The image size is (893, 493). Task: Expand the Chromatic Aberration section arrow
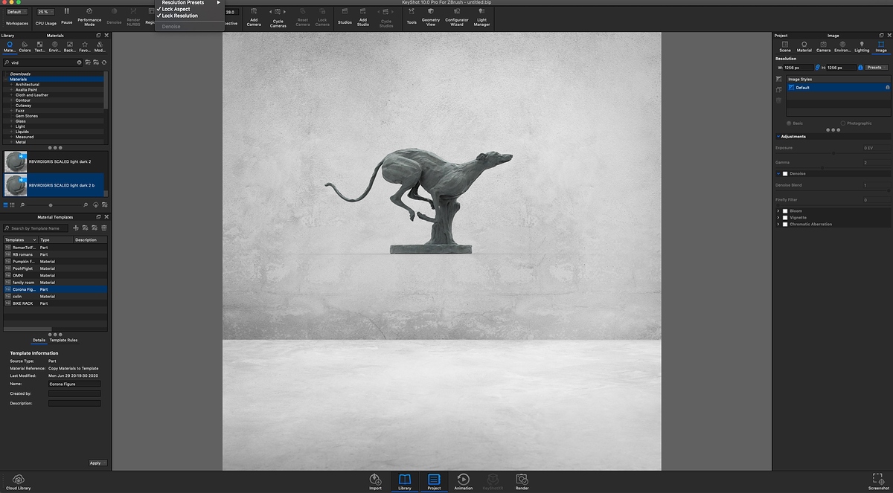click(778, 224)
